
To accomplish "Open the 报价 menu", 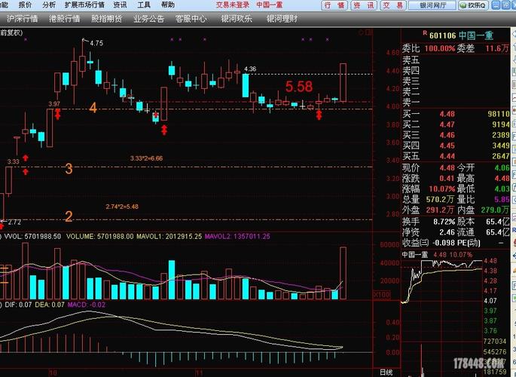I will [26, 5].
